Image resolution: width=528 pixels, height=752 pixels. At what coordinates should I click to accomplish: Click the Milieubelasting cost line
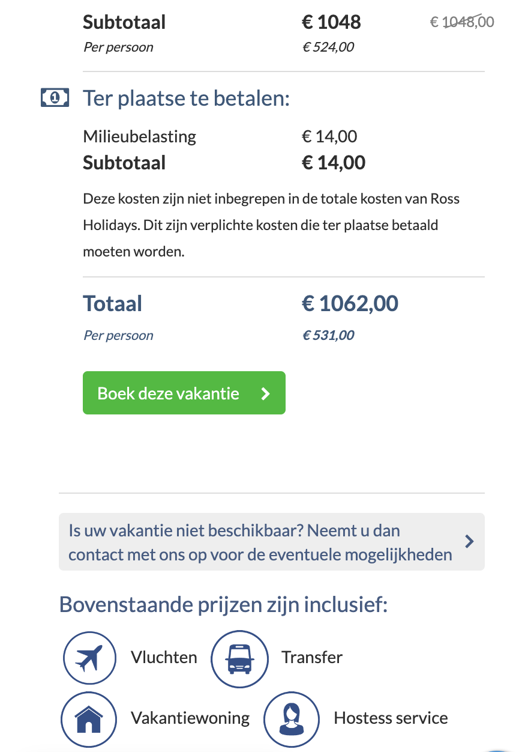(220, 136)
